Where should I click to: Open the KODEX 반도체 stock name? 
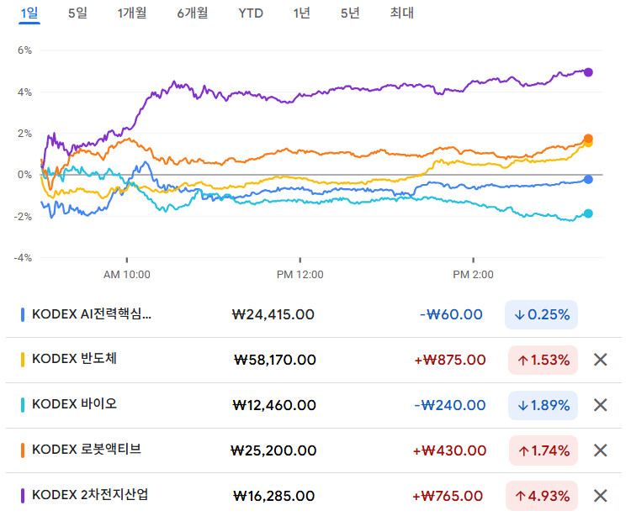pos(74,359)
